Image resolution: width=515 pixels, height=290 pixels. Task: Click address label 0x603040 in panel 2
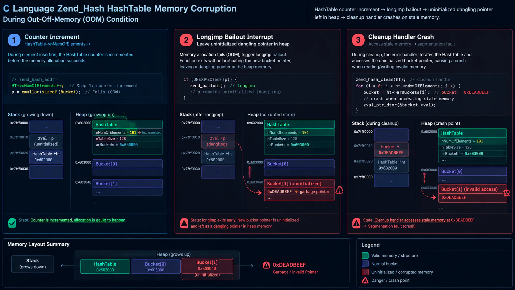click(255, 182)
